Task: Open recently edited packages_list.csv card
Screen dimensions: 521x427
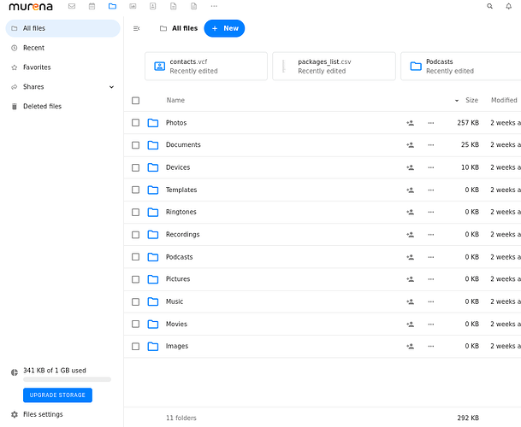Action: (x=334, y=66)
